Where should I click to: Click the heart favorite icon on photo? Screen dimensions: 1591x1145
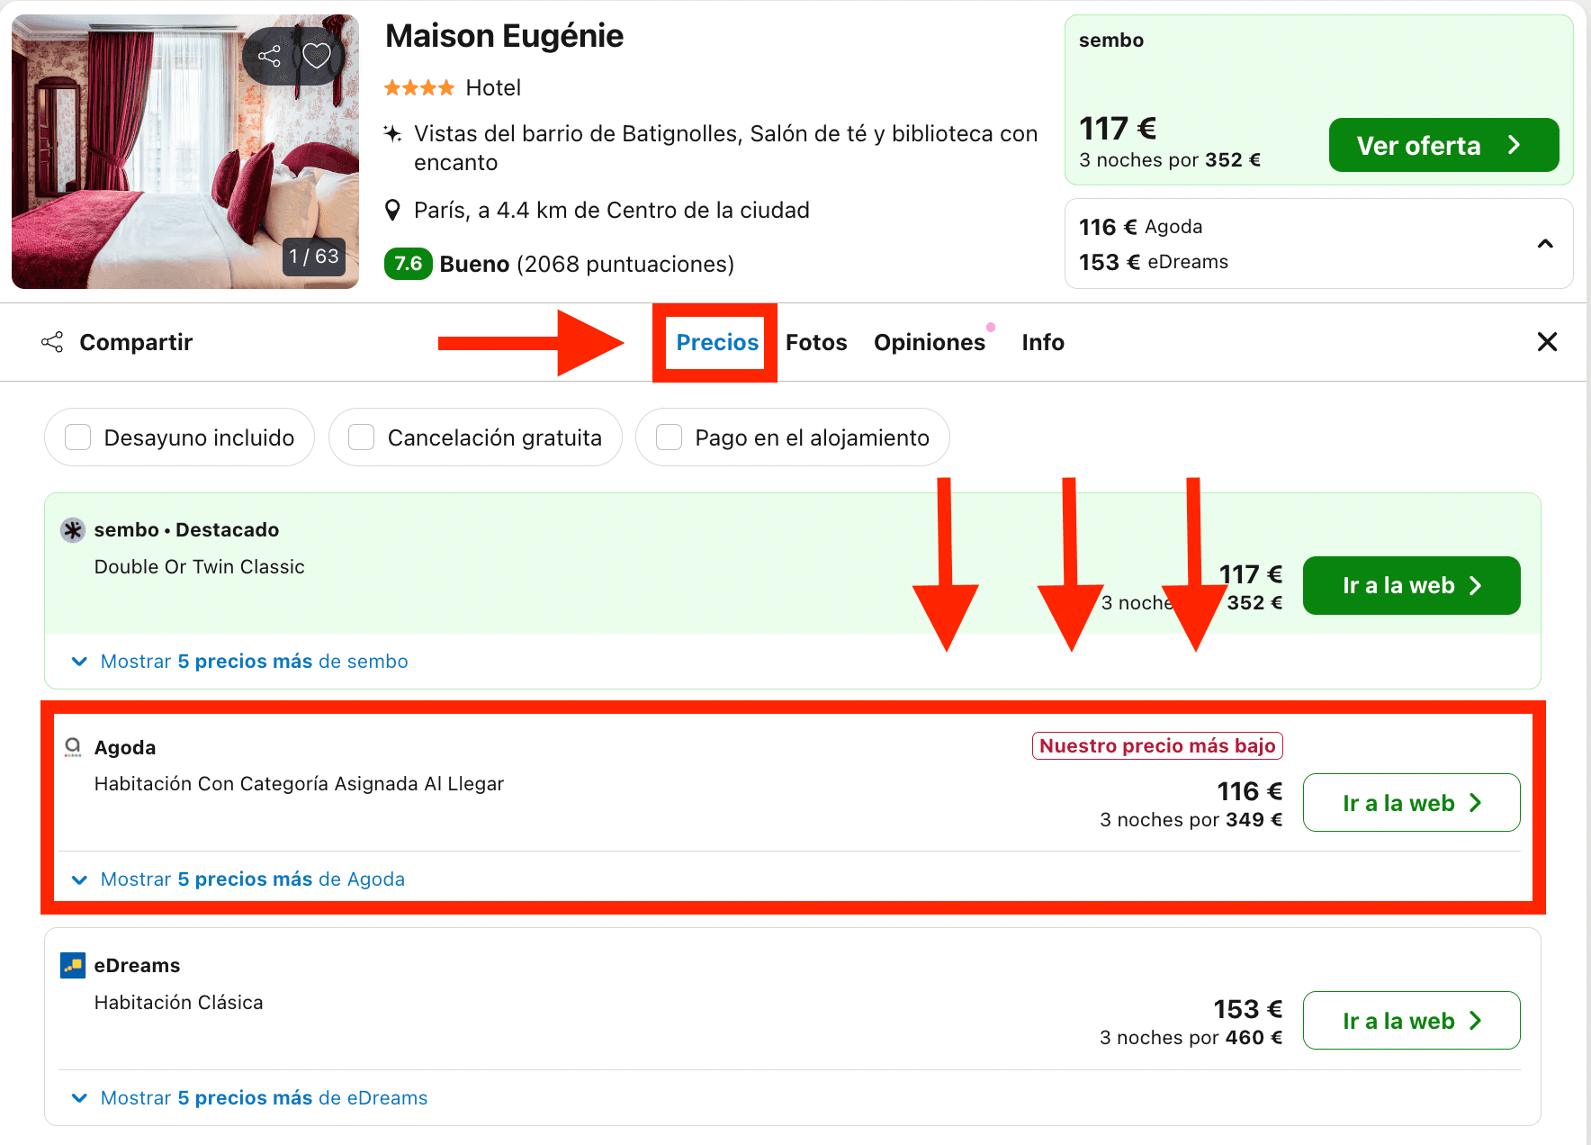click(316, 56)
